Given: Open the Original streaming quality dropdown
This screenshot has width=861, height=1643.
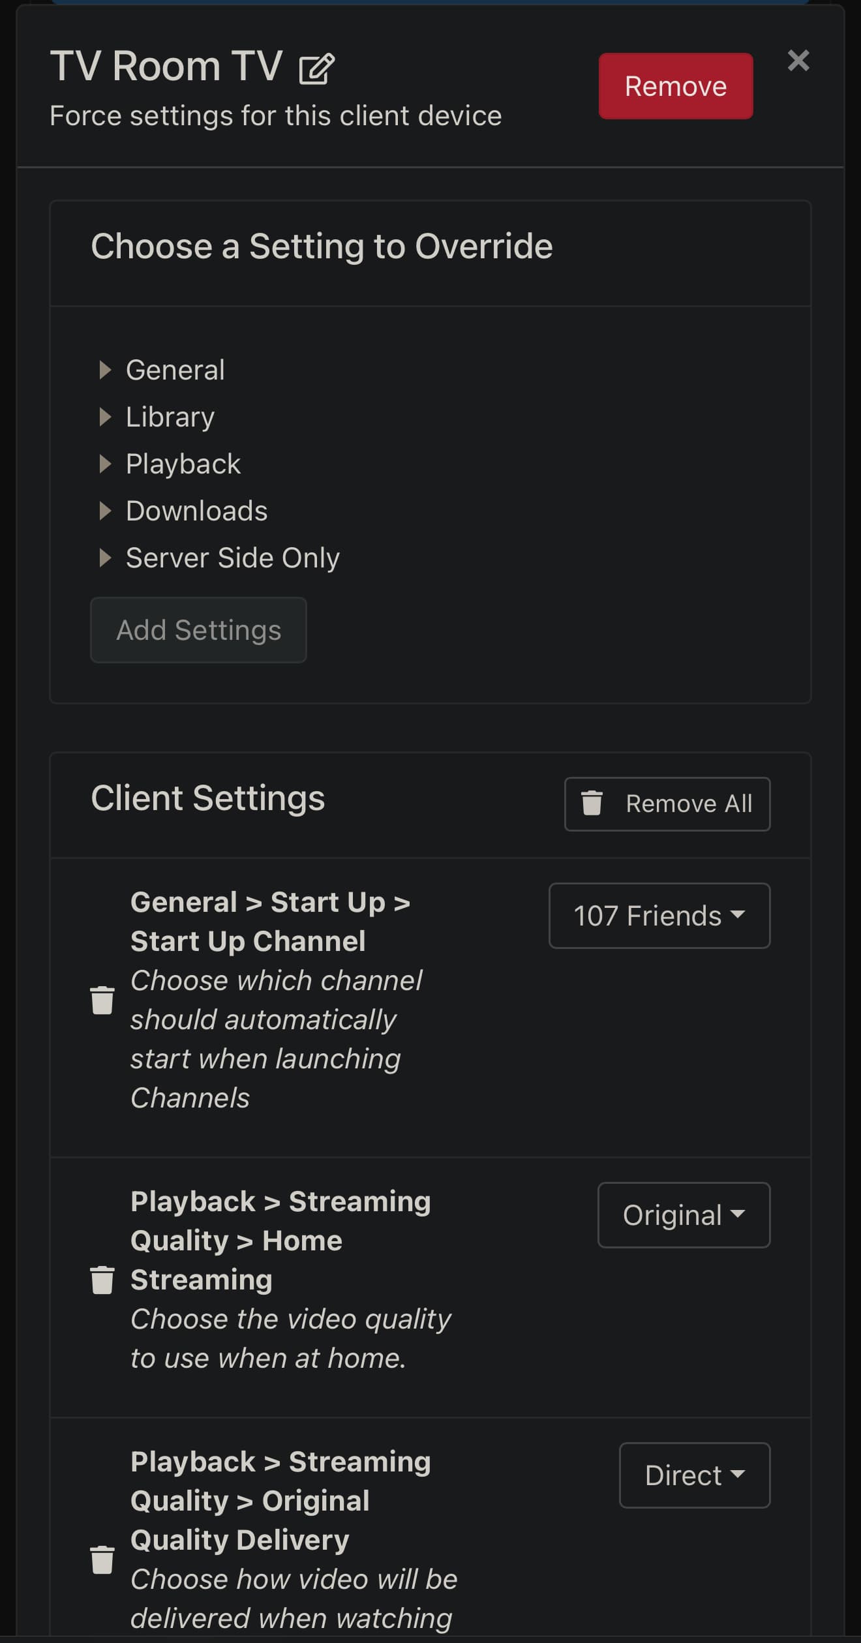Looking at the screenshot, I should 684,1215.
